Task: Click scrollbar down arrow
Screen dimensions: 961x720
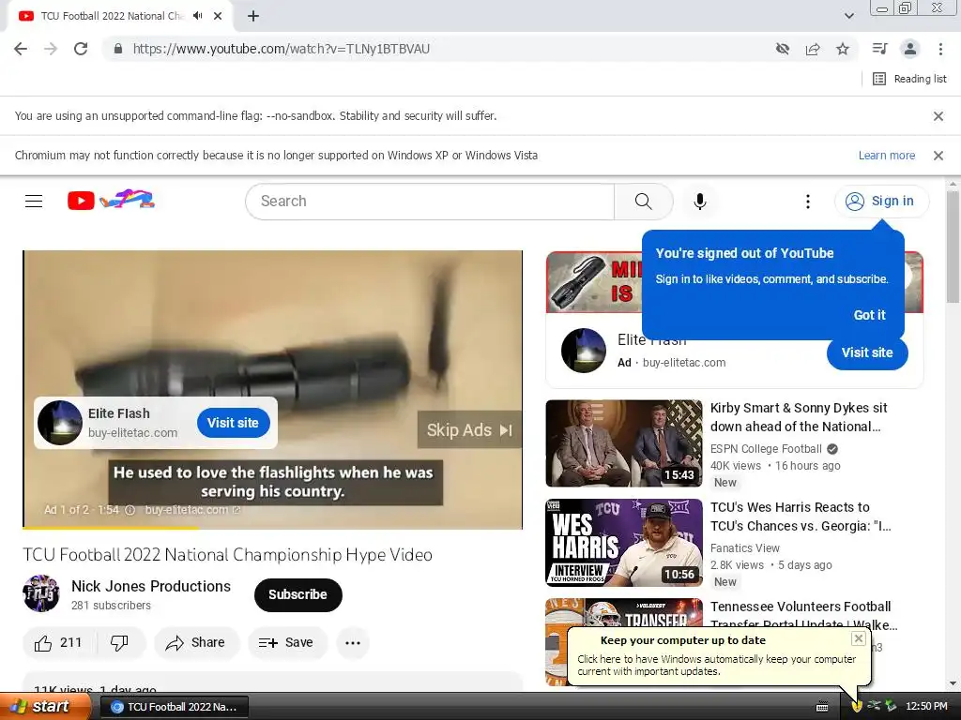Action: coord(953,683)
